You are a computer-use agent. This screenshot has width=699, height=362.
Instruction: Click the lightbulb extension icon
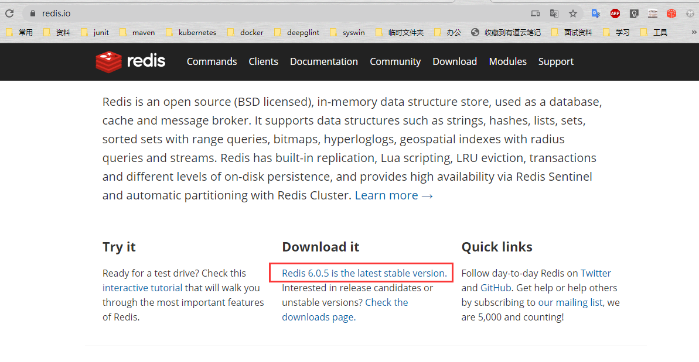(x=634, y=13)
